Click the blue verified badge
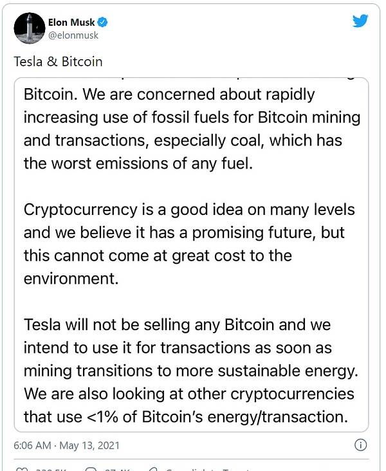This screenshot has height=471, width=386. click(103, 23)
